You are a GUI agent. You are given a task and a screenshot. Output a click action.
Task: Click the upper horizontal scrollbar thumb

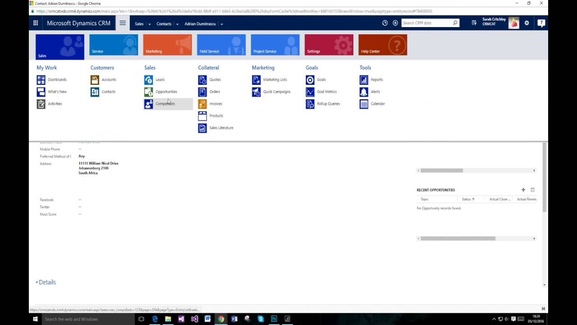(x=442, y=170)
